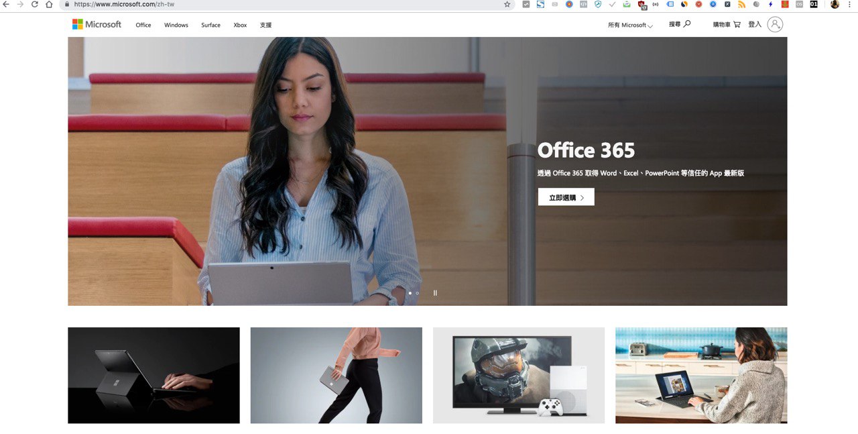The height and width of the screenshot is (434, 858).
Task: Click the Office 365 headline text
Action: coord(587,150)
